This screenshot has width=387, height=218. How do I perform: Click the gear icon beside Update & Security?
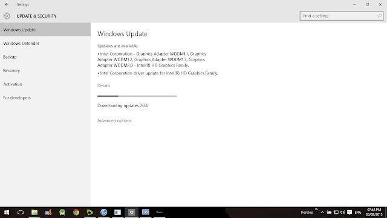(7, 16)
